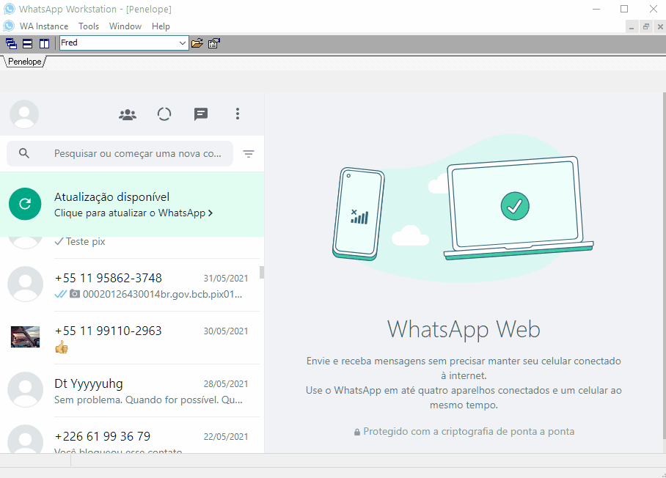Click the tile horizontally toolbar icon

[x=28, y=43]
